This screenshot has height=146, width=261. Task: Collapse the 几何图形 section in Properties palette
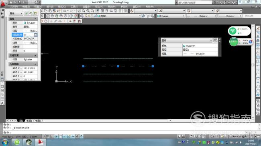[x=35, y=64]
